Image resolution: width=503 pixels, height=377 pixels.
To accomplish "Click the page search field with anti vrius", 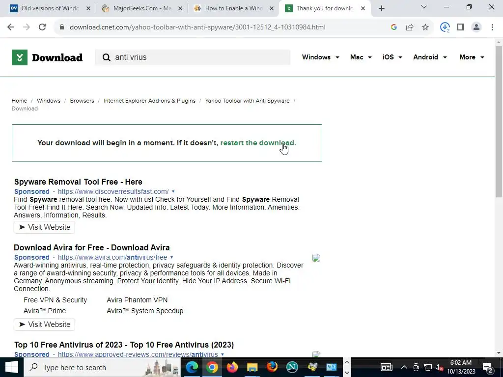I will click(193, 57).
